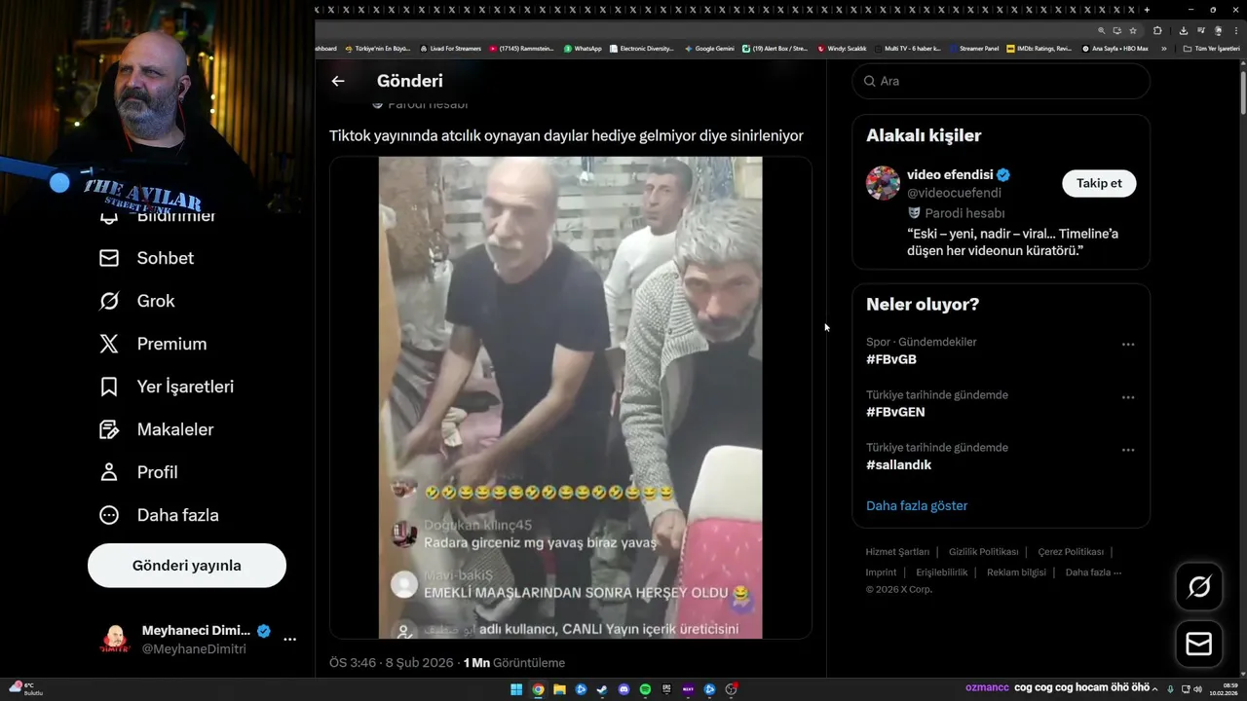Open browser downloads icon

(1184, 30)
